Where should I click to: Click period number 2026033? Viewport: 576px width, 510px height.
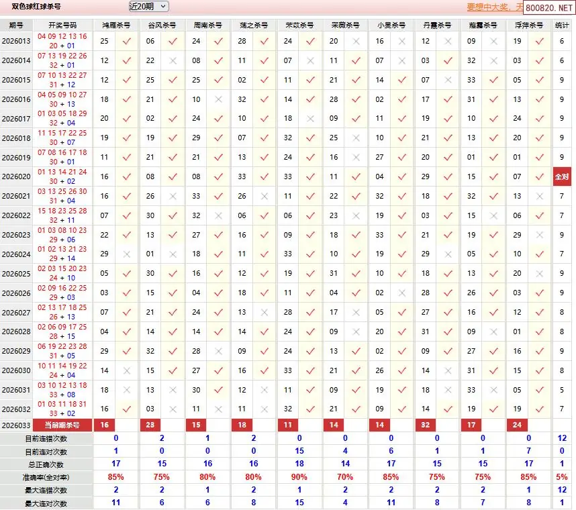coord(16,425)
